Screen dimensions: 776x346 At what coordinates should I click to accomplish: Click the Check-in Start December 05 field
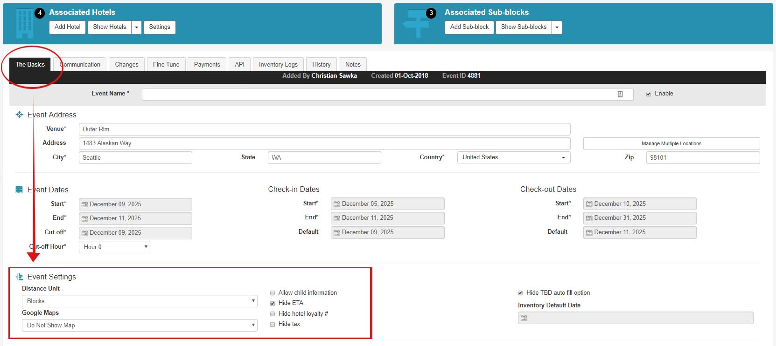coord(388,204)
